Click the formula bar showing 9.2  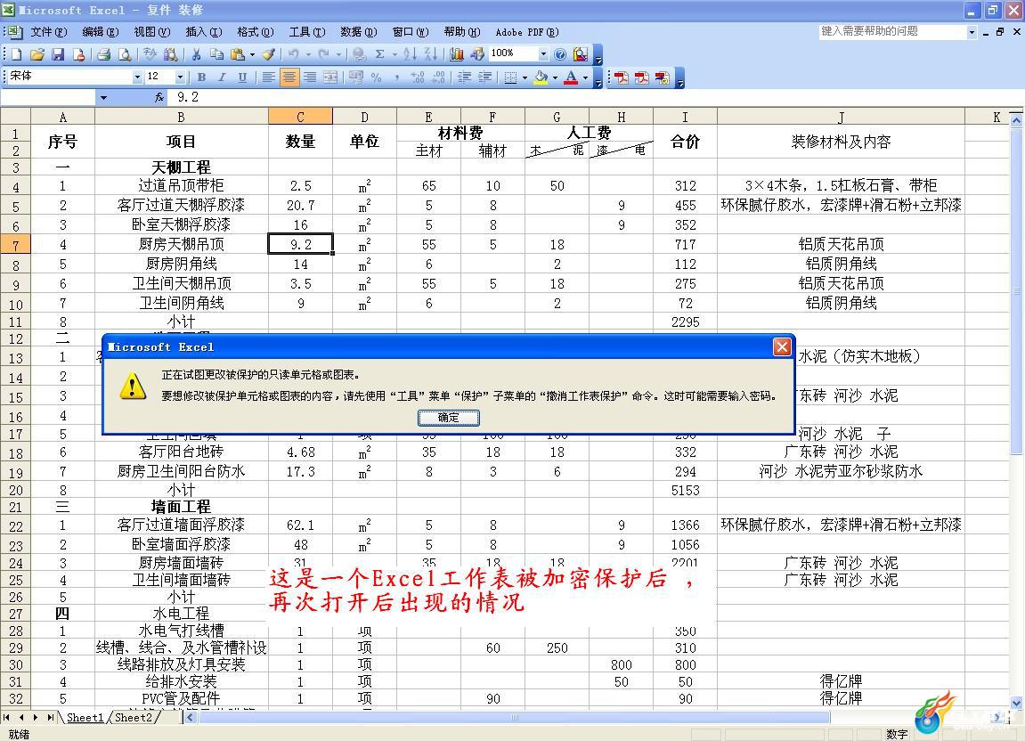coord(594,97)
